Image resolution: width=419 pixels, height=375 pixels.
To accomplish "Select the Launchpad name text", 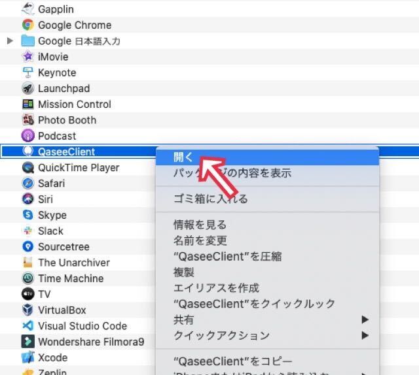I will (x=64, y=89).
